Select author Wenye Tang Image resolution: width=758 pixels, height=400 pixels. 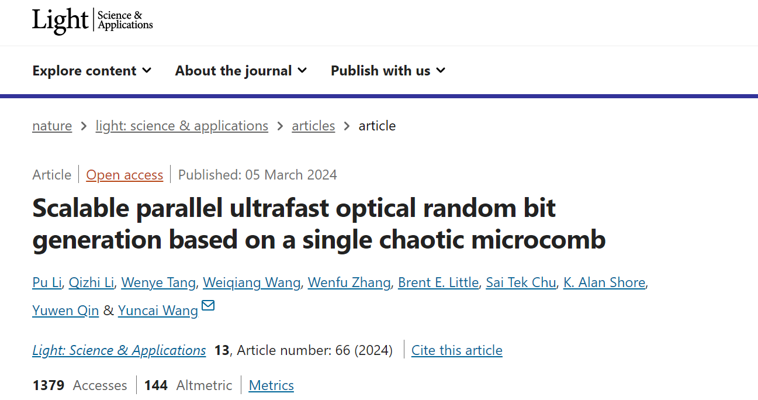tap(158, 282)
